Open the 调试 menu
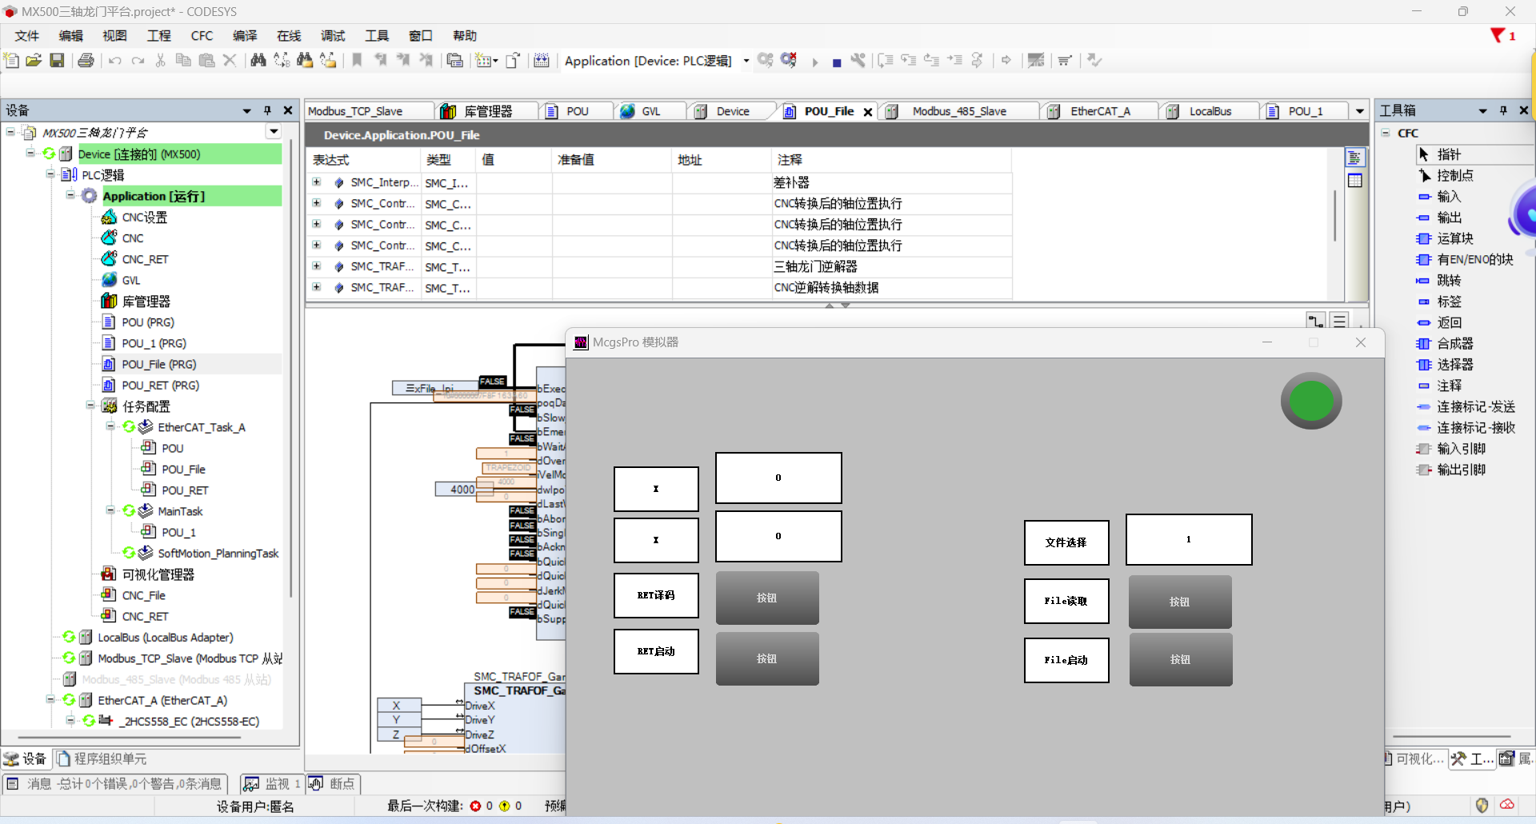This screenshot has width=1536, height=824. point(332,36)
